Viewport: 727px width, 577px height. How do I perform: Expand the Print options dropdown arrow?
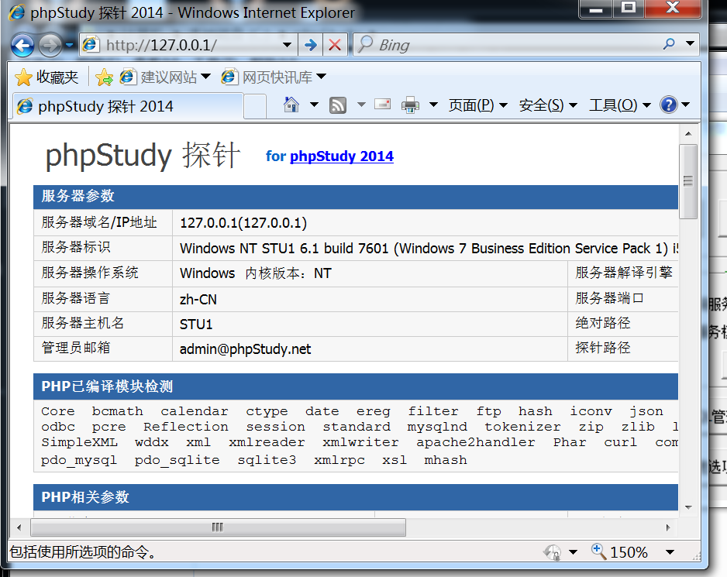[x=433, y=105]
